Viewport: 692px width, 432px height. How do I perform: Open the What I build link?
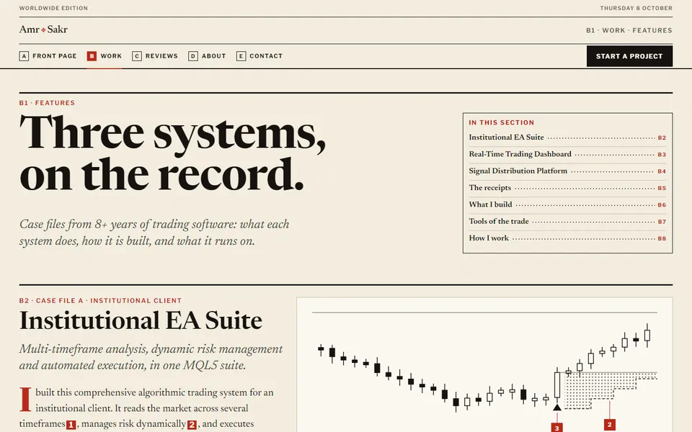coord(567,204)
